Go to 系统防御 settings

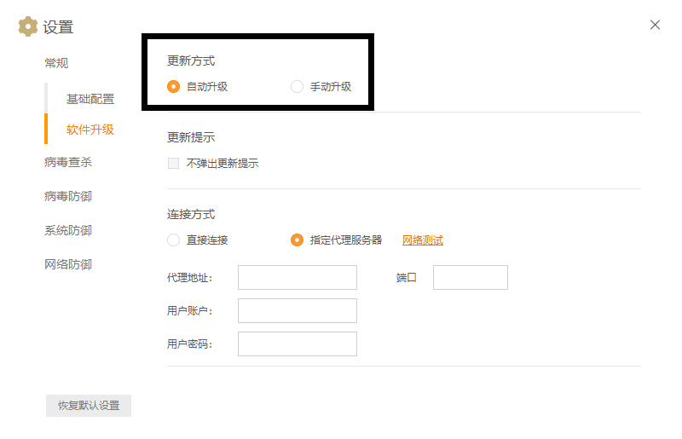click(x=68, y=230)
